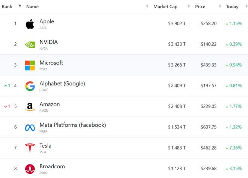This screenshot has height=178, width=248.
Task: Open the Meta Platforms (Facebook) link
Action: [73, 125]
